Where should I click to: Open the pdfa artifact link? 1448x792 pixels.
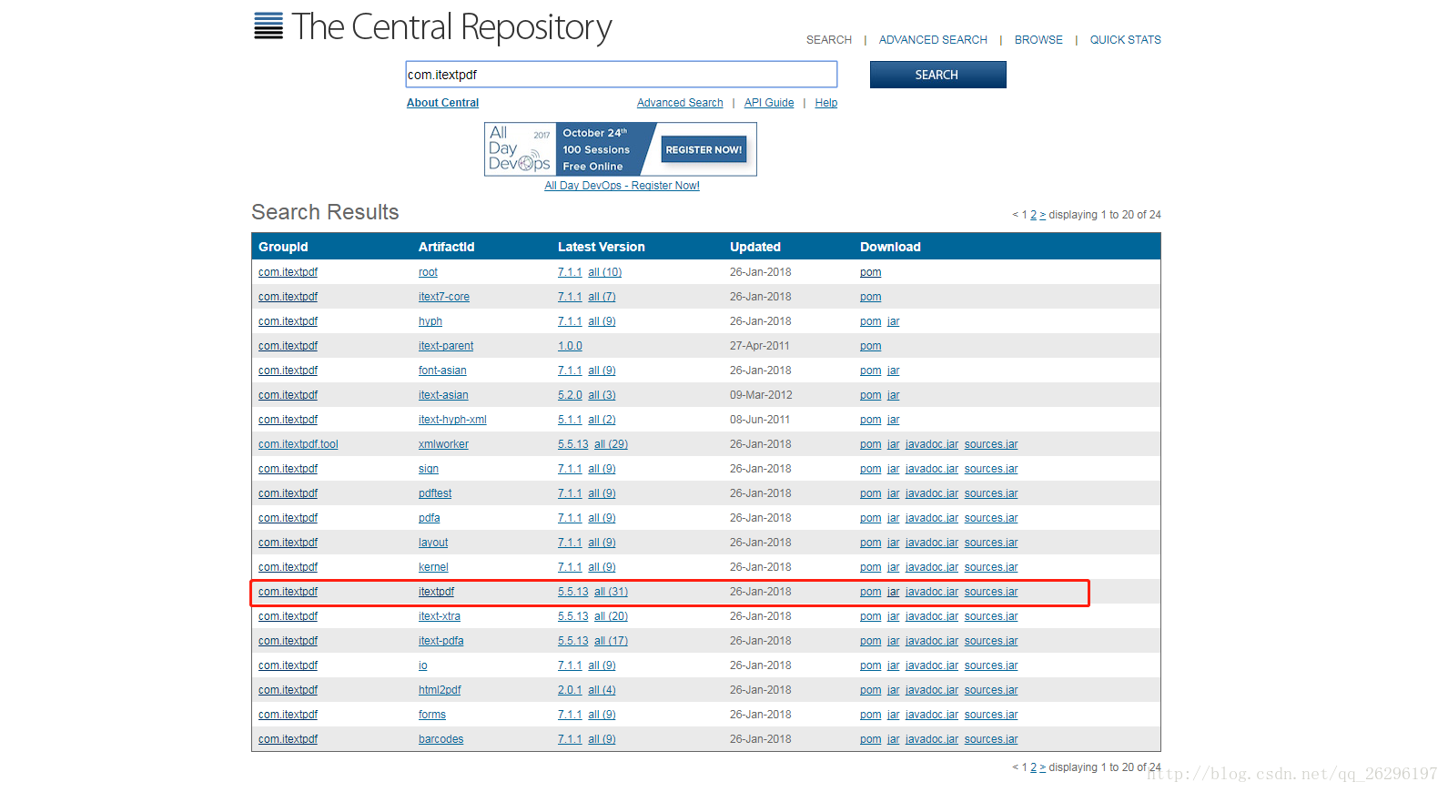(430, 518)
